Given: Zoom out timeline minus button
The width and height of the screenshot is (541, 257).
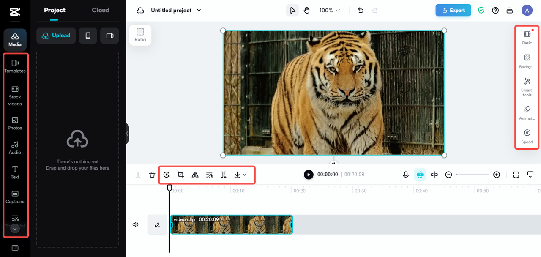Looking at the screenshot, I should (449, 175).
